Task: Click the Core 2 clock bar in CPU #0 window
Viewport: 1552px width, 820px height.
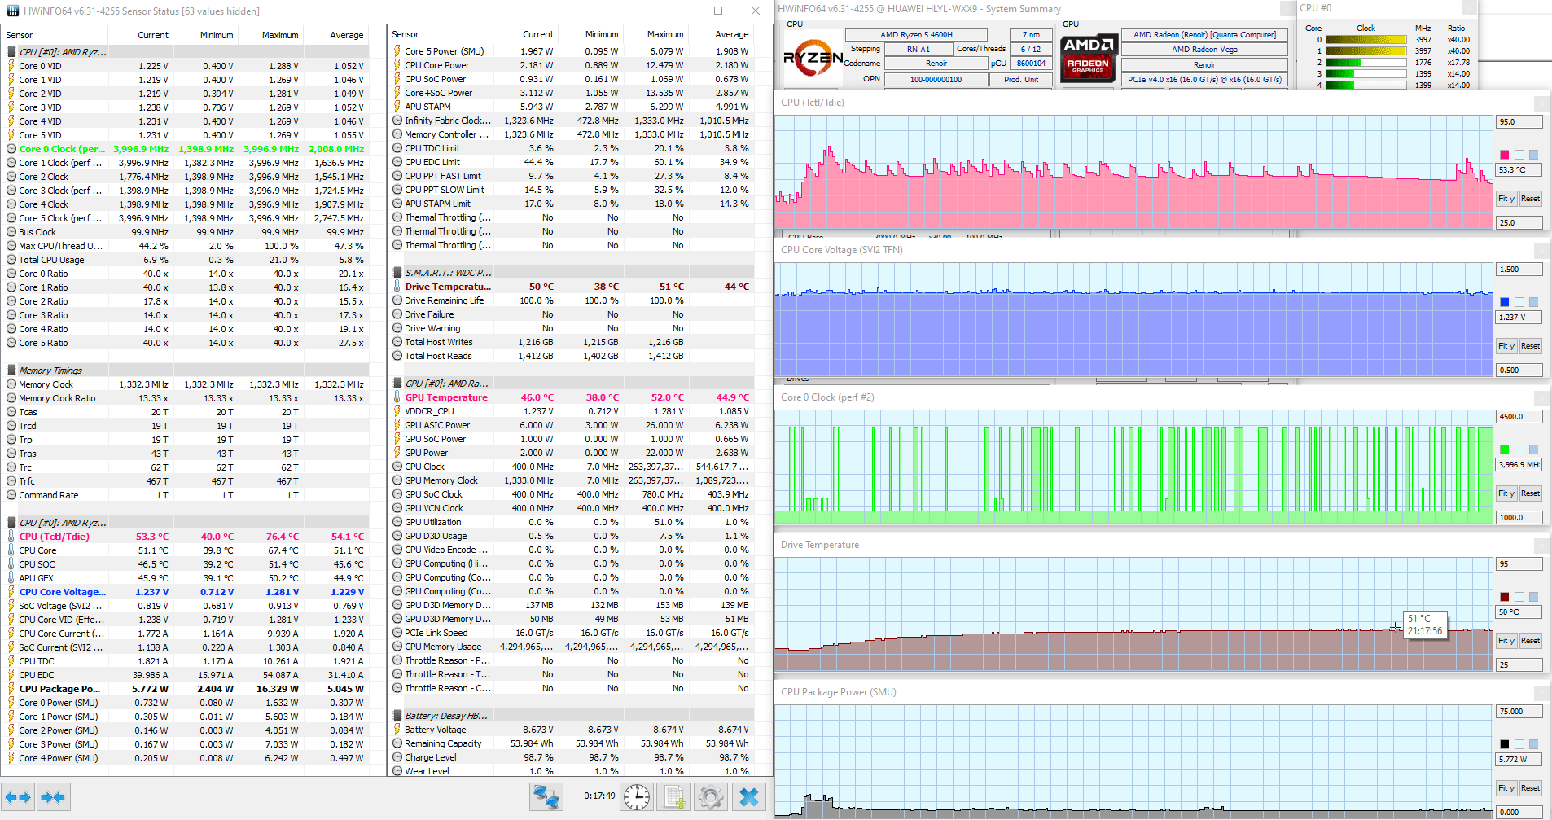Action: coord(1366,63)
